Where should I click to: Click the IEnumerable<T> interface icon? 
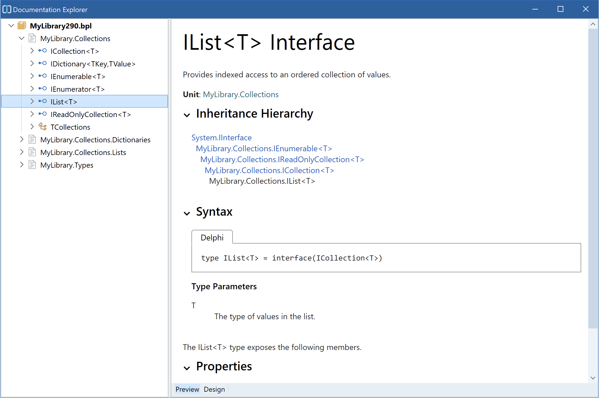[x=43, y=76]
